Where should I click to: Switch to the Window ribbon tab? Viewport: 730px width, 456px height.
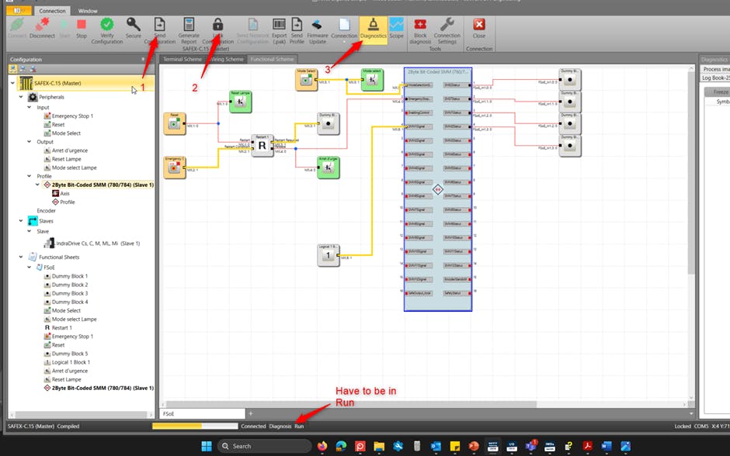click(88, 12)
